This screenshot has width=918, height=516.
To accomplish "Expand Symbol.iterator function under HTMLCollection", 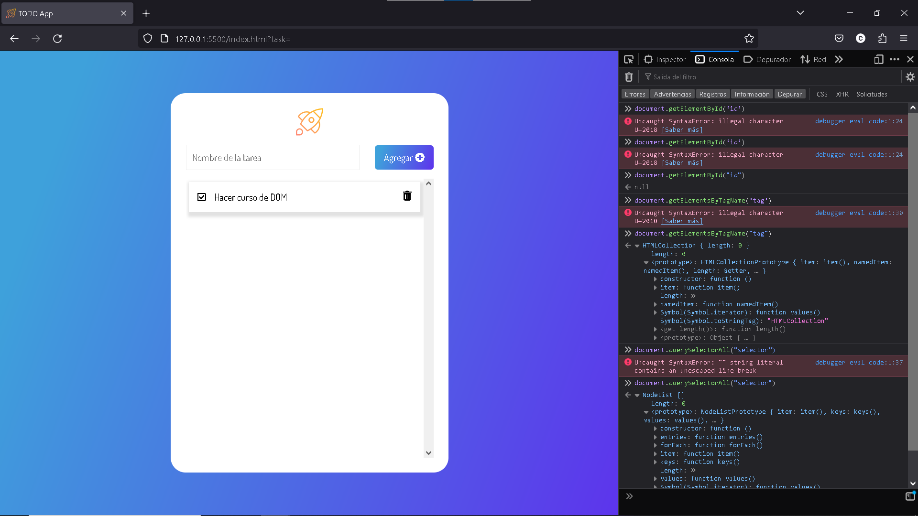I will click(x=656, y=313).
